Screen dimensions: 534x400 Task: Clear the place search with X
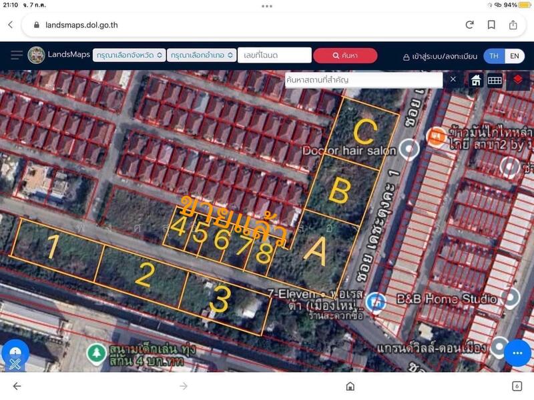click(x=453, y=79)
